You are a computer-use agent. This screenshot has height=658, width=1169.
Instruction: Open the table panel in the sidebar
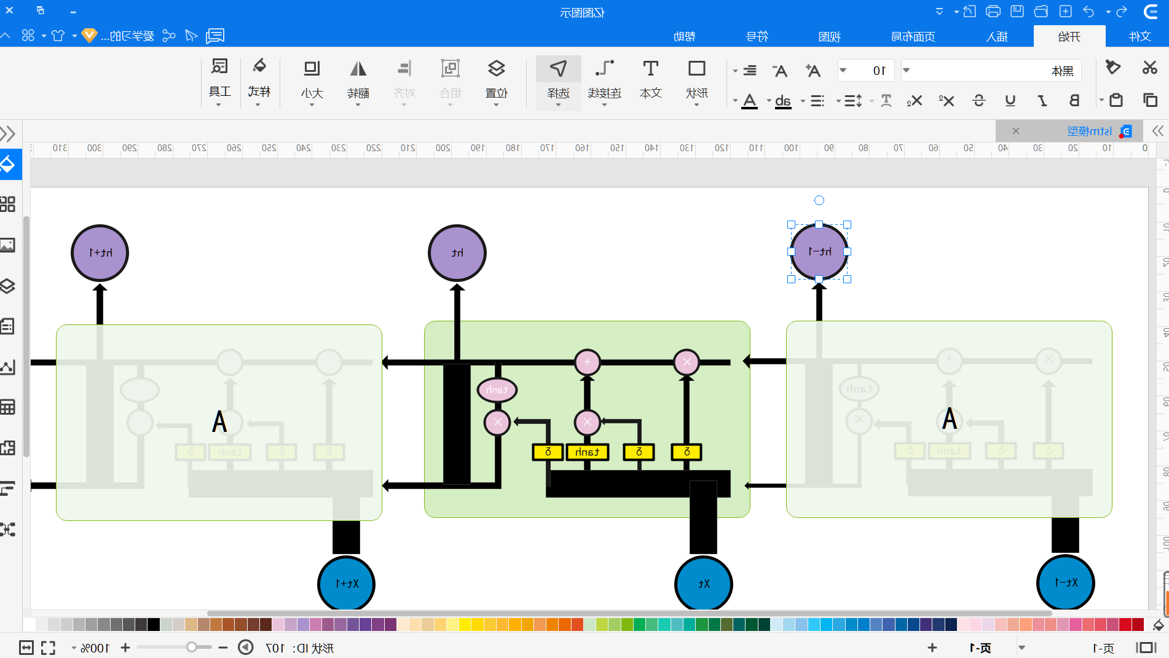coord(7,407)
